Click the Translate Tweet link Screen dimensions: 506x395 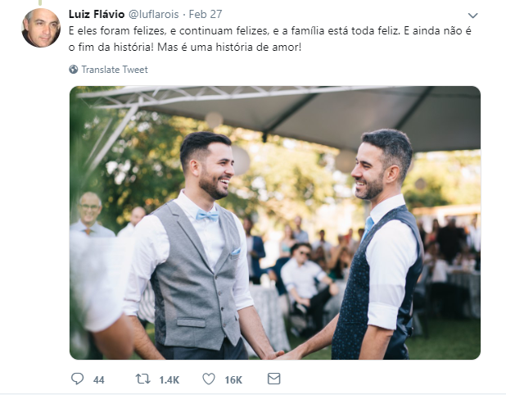point(115,70)
